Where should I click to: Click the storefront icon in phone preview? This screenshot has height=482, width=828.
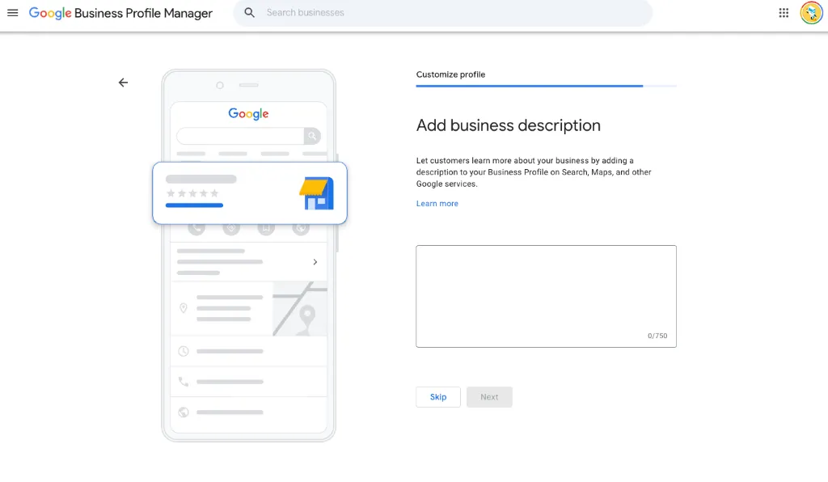pos(316,193)
